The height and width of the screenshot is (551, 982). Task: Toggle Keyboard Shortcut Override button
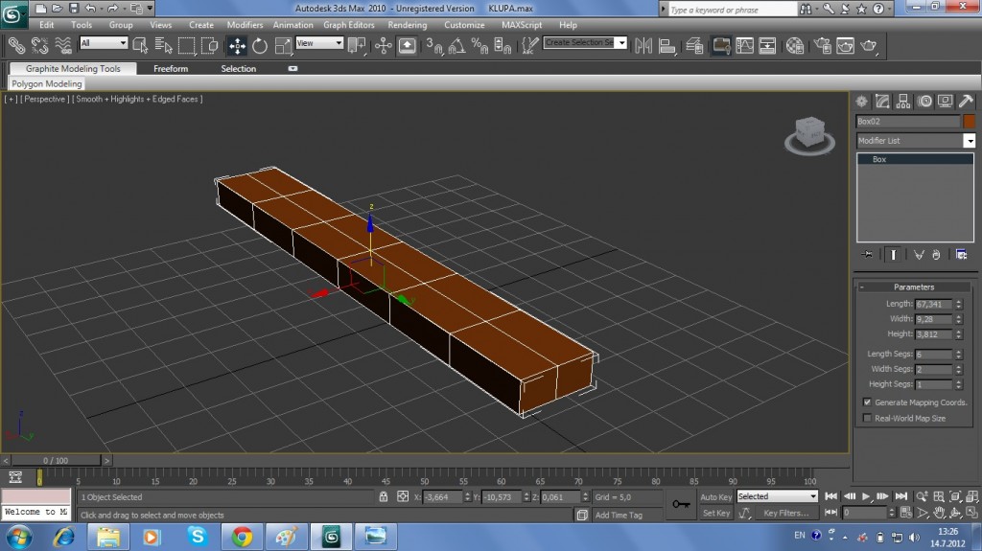click(x=407, y=46)
